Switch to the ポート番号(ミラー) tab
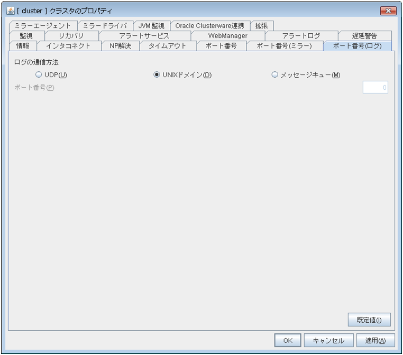This screenshot has height=355, width=403. click(285, 45)
